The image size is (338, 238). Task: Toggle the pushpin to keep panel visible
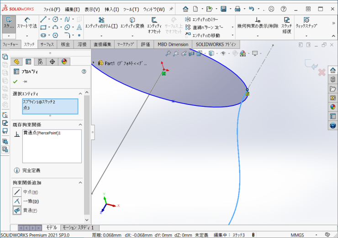point(25,82)
